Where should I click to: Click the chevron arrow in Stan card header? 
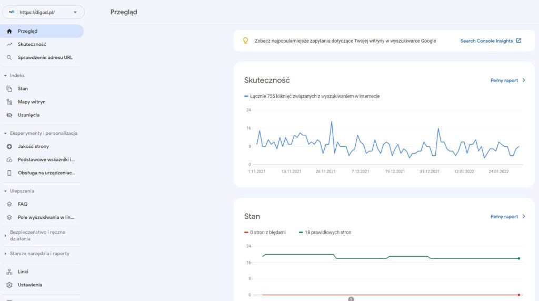tap(524, 216)
